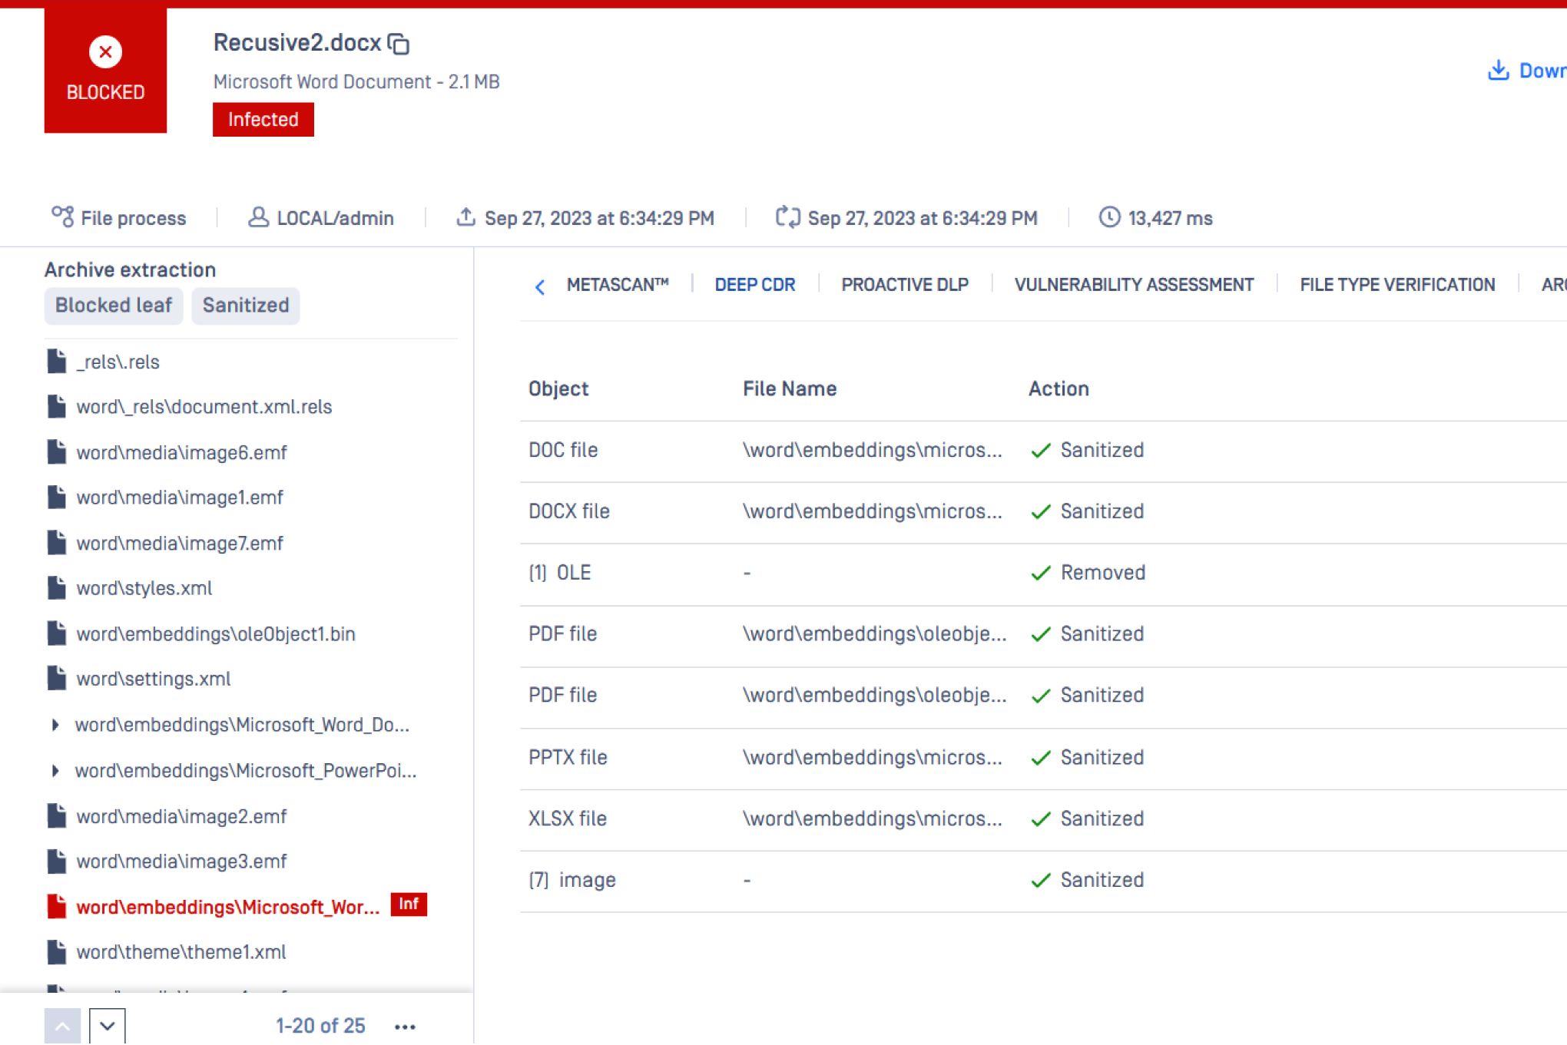This screenshot has width=1567, height=1045.
Task: Toggle the Sanitized filter chip
Action: click(246, 306)
